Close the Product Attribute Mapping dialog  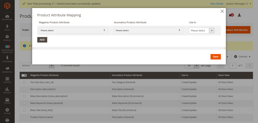[x=222, y=11]
